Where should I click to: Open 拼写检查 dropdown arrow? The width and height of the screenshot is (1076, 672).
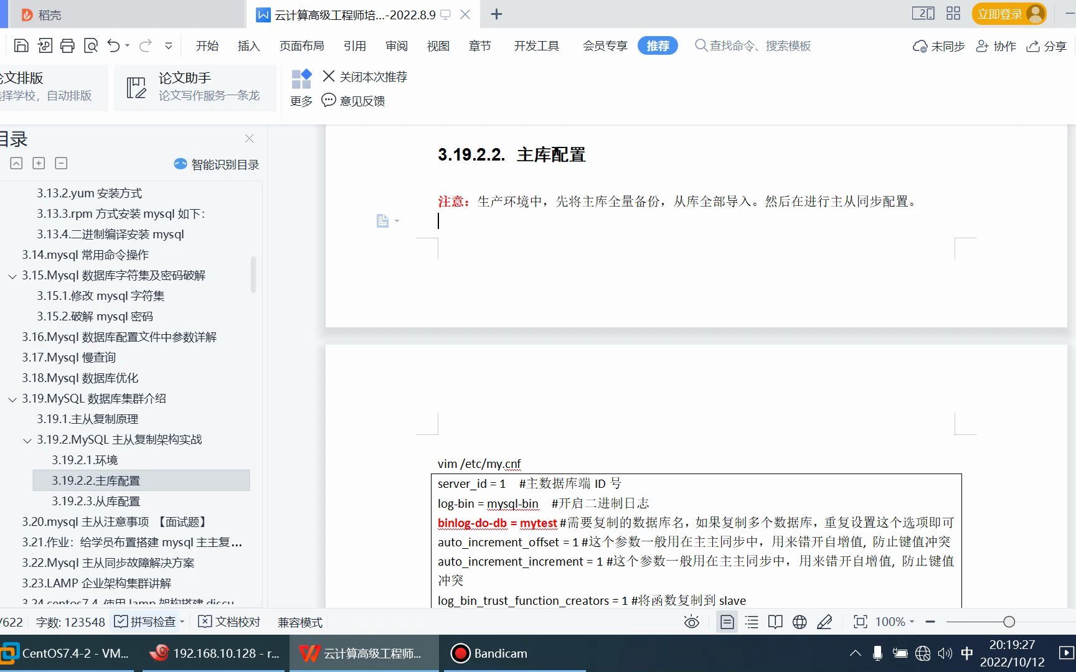click(x=182, y=622)
